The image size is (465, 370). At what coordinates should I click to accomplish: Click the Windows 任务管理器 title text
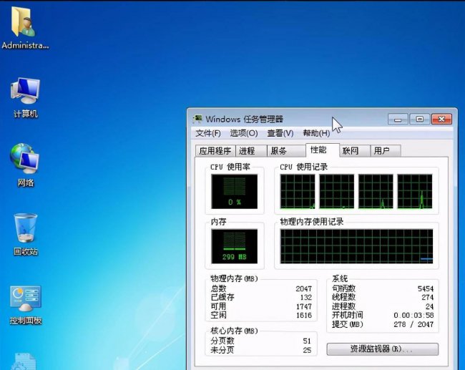click(245, 120)
